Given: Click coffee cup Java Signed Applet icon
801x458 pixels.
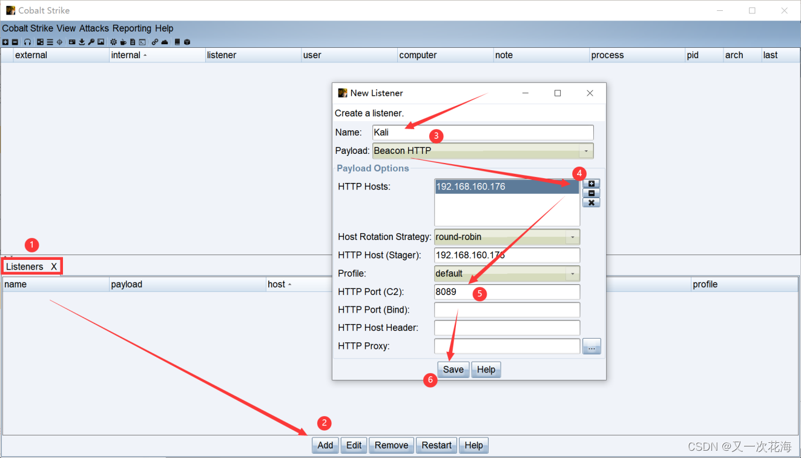Looking at the screenshot, I should 124,42.
